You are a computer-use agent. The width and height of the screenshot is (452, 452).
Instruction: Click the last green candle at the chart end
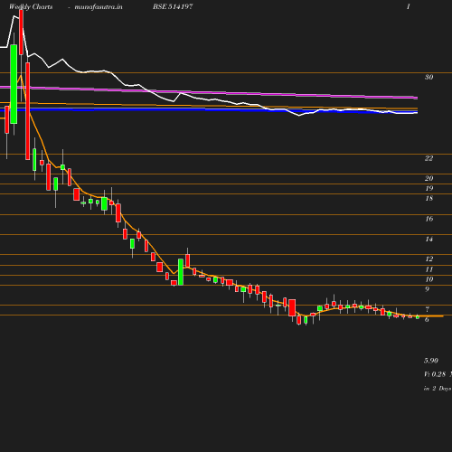pos(418,317)
